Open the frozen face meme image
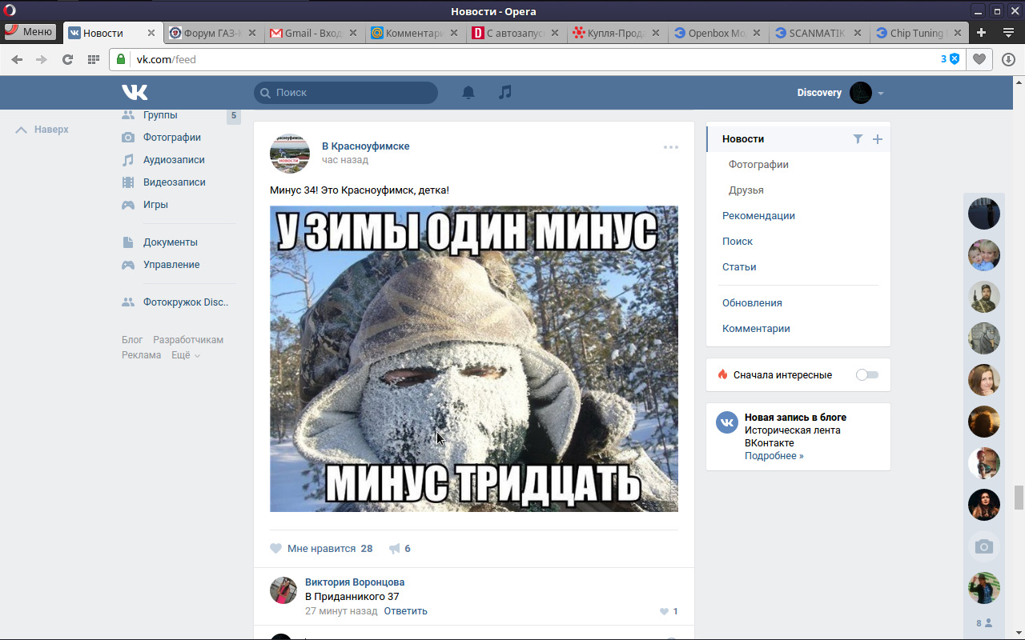This screenshot has width=1025, height=640. 474,358
